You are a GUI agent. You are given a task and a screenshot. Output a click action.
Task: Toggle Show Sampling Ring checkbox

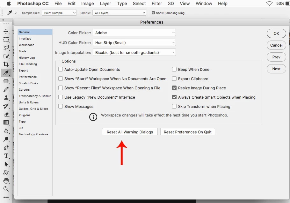[x=153, y=13]
